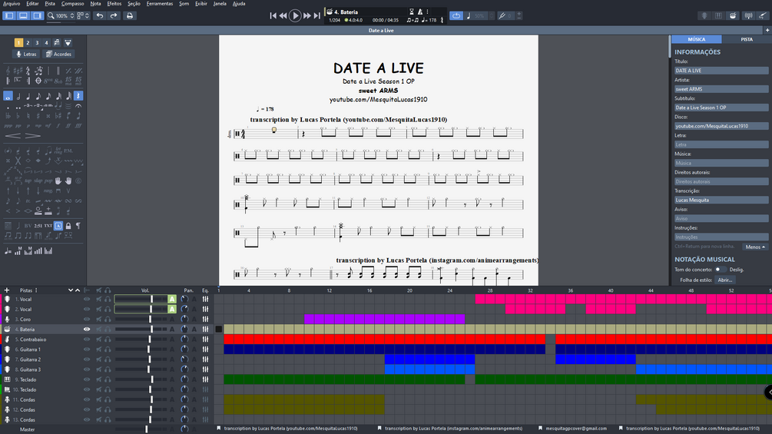Open the tuner fork icon
The width and height of the screenshot is (772, 434).
(501, 15)
